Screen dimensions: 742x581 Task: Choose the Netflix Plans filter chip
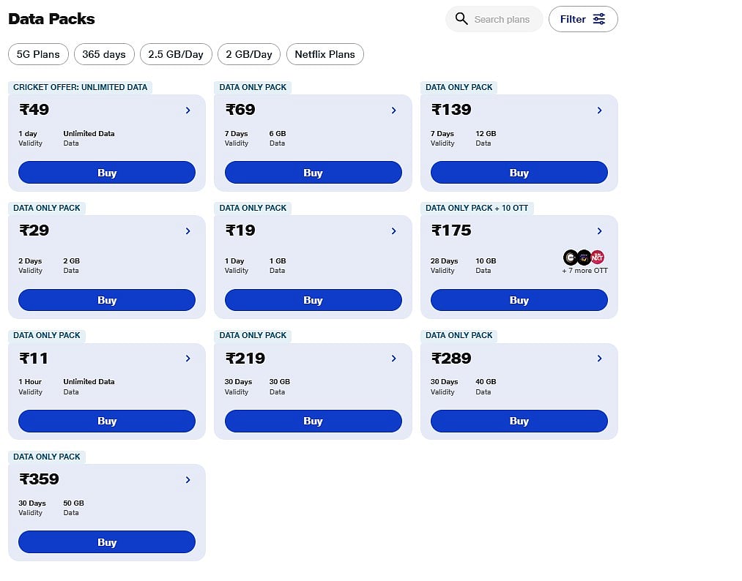324,54
